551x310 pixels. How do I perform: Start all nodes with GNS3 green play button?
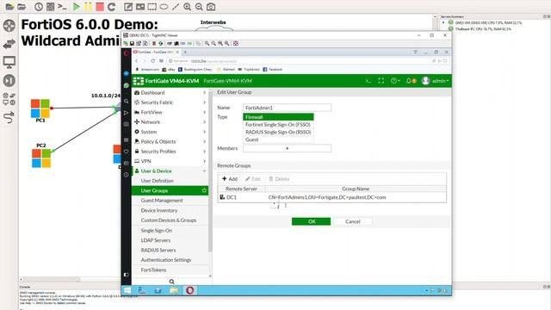[x=77, y=7]
